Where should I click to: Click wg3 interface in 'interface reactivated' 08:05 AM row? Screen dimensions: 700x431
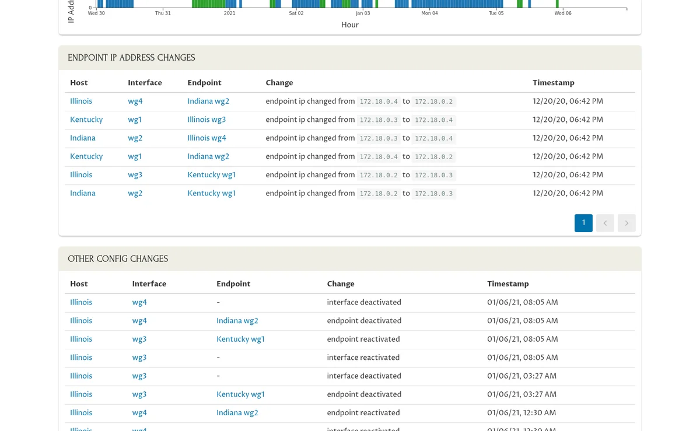(139, 358)
